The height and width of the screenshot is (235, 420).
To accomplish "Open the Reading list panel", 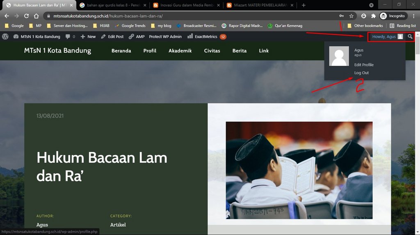I will point(403,26).
